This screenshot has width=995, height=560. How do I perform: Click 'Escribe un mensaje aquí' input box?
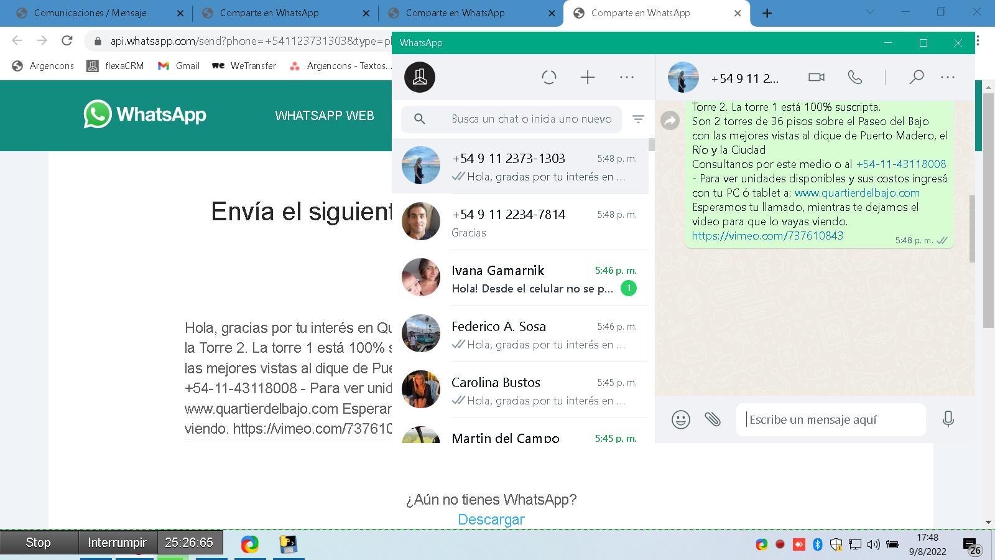tap(831, 419)
